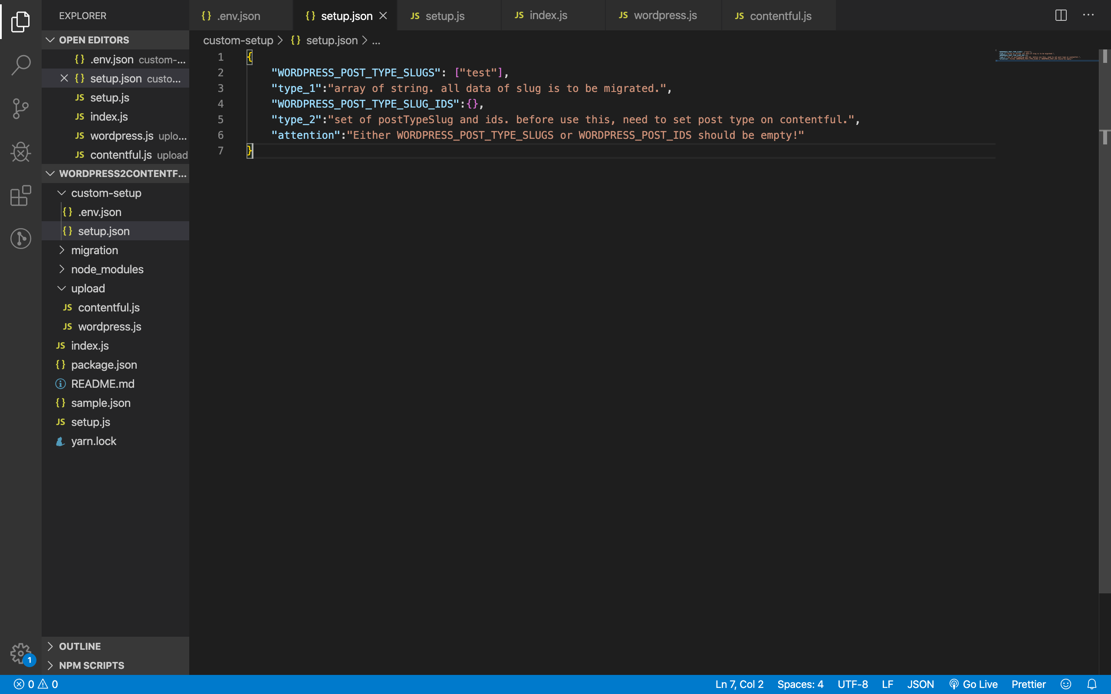1111x694 pixels.
Task: Split the editor to the right
Action: click(x=1061, y=15)
